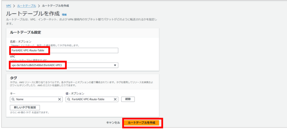Click tag value field FortiADC-VPC-Route-Table

[92, 99]
